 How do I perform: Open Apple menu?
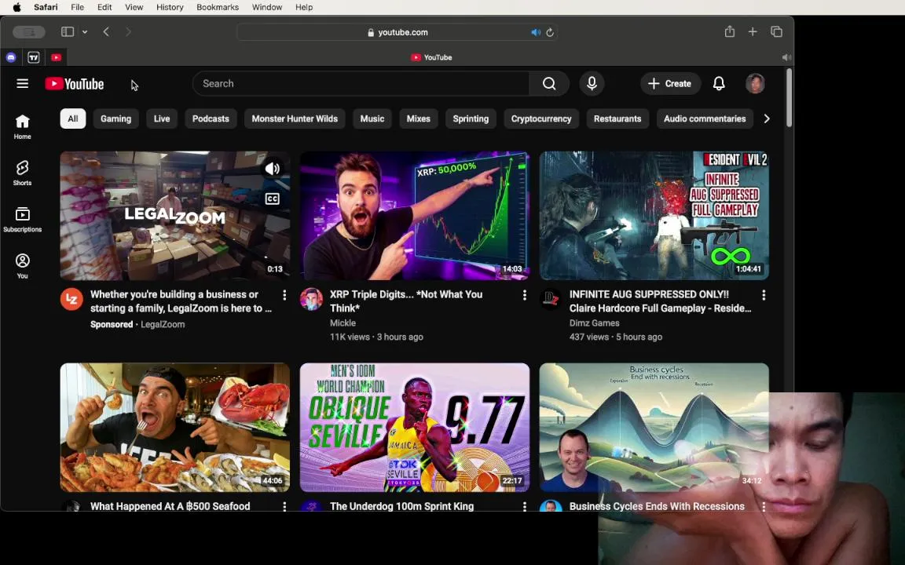(x=16, y=7)
